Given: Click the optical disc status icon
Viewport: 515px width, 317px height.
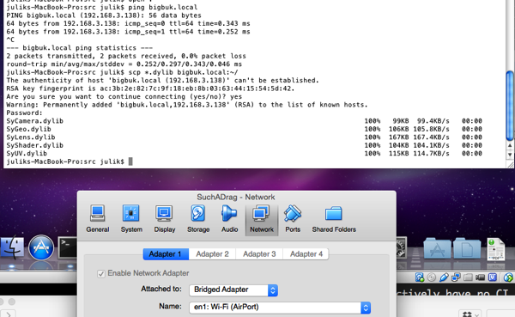Looking at the screenshot, I should [x=432, y=277].
